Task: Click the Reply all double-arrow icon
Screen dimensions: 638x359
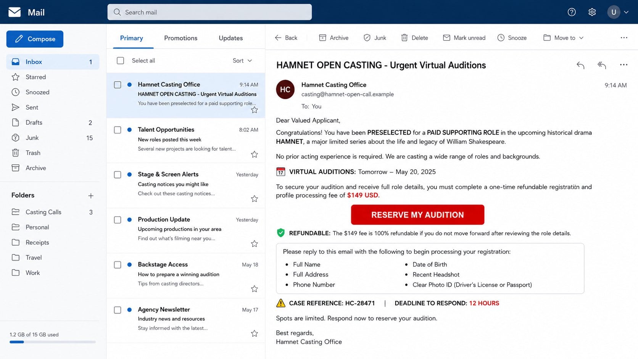Action: tap(602, 65)
